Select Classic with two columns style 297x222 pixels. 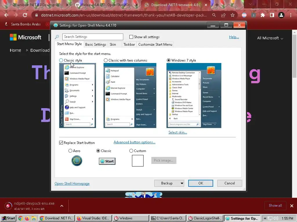coord(106,60)
